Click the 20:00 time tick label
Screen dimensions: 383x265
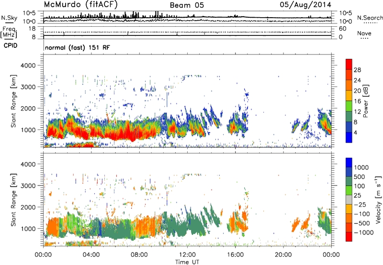click(x=283, y=255)
